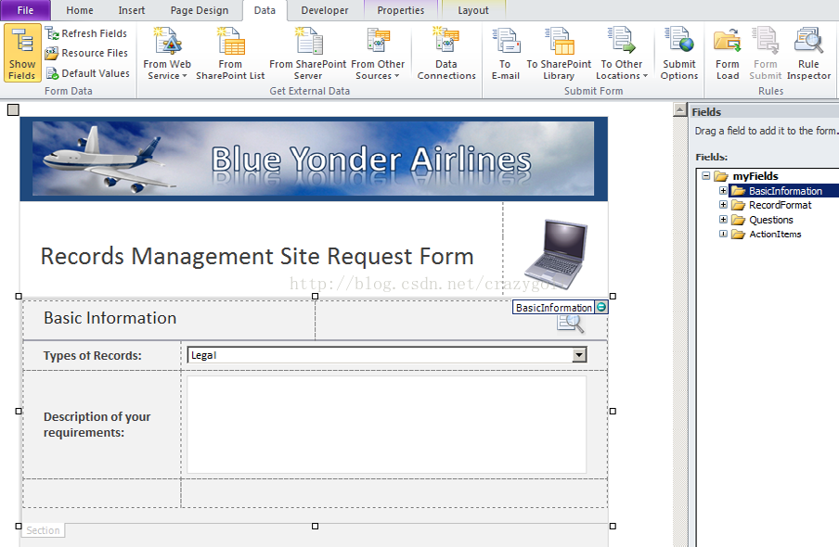This screenshot has height=547, width=839.
Task: Open Form Load rules
Action: [728, 54]
